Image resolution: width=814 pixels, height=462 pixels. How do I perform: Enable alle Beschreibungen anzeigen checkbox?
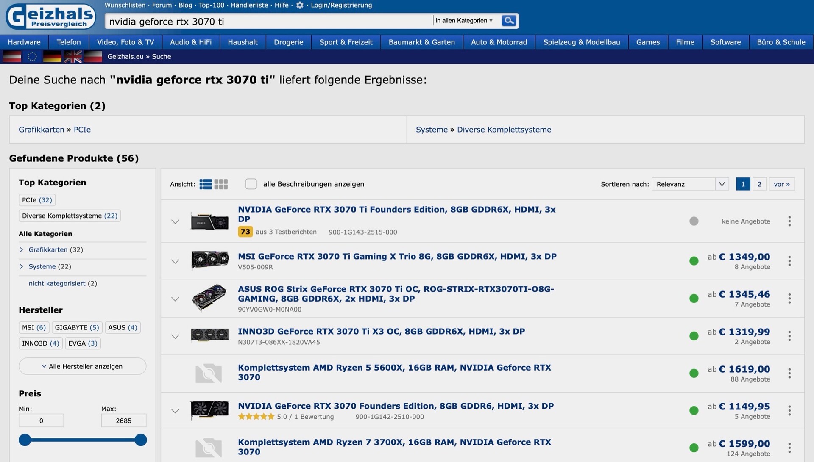(251, 184)
